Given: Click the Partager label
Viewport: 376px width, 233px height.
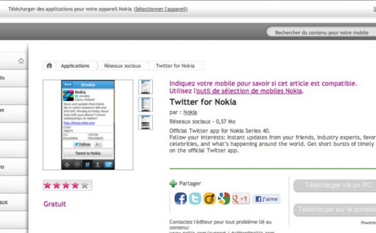Looking at the screenshot, I should [x=190, y=184].
